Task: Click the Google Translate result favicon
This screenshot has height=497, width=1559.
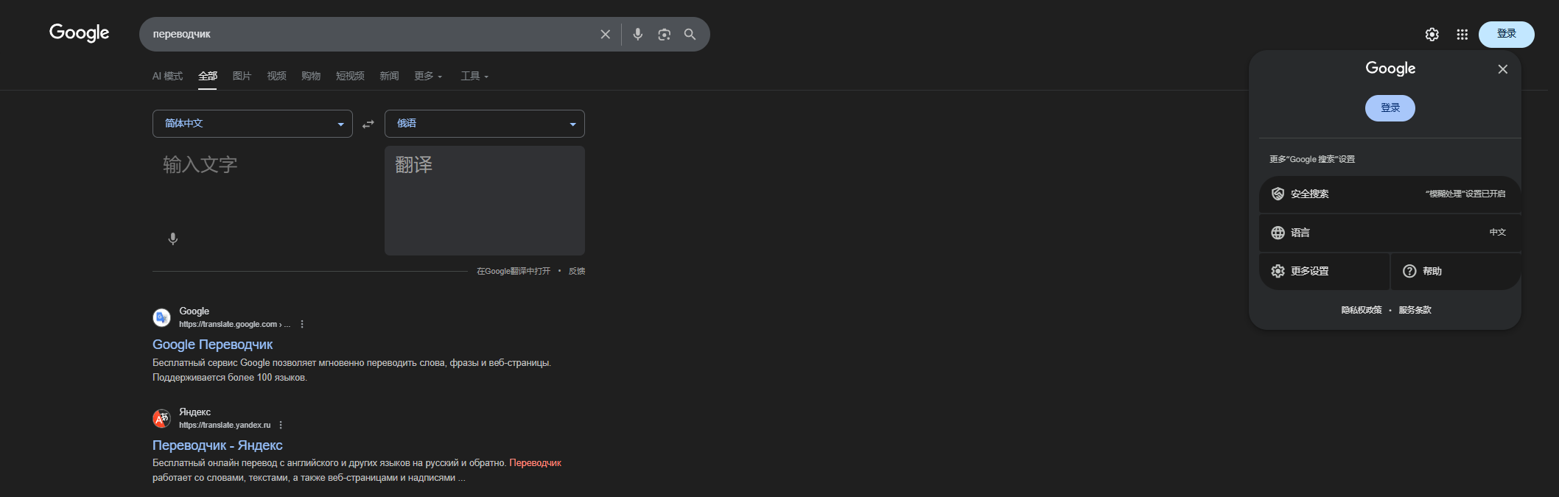Action: click(x=162, y=317)
